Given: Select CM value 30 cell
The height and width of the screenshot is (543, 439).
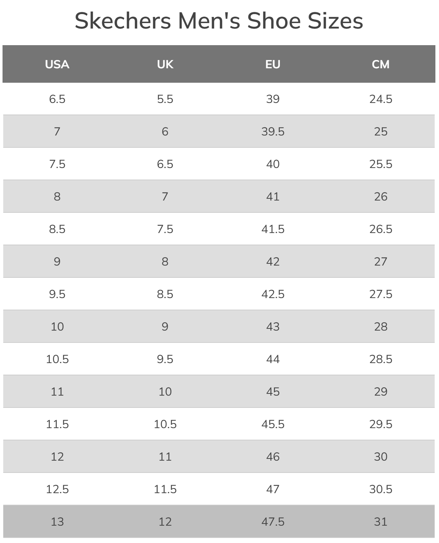Looking at the screenshot, I should pos(381,457).
